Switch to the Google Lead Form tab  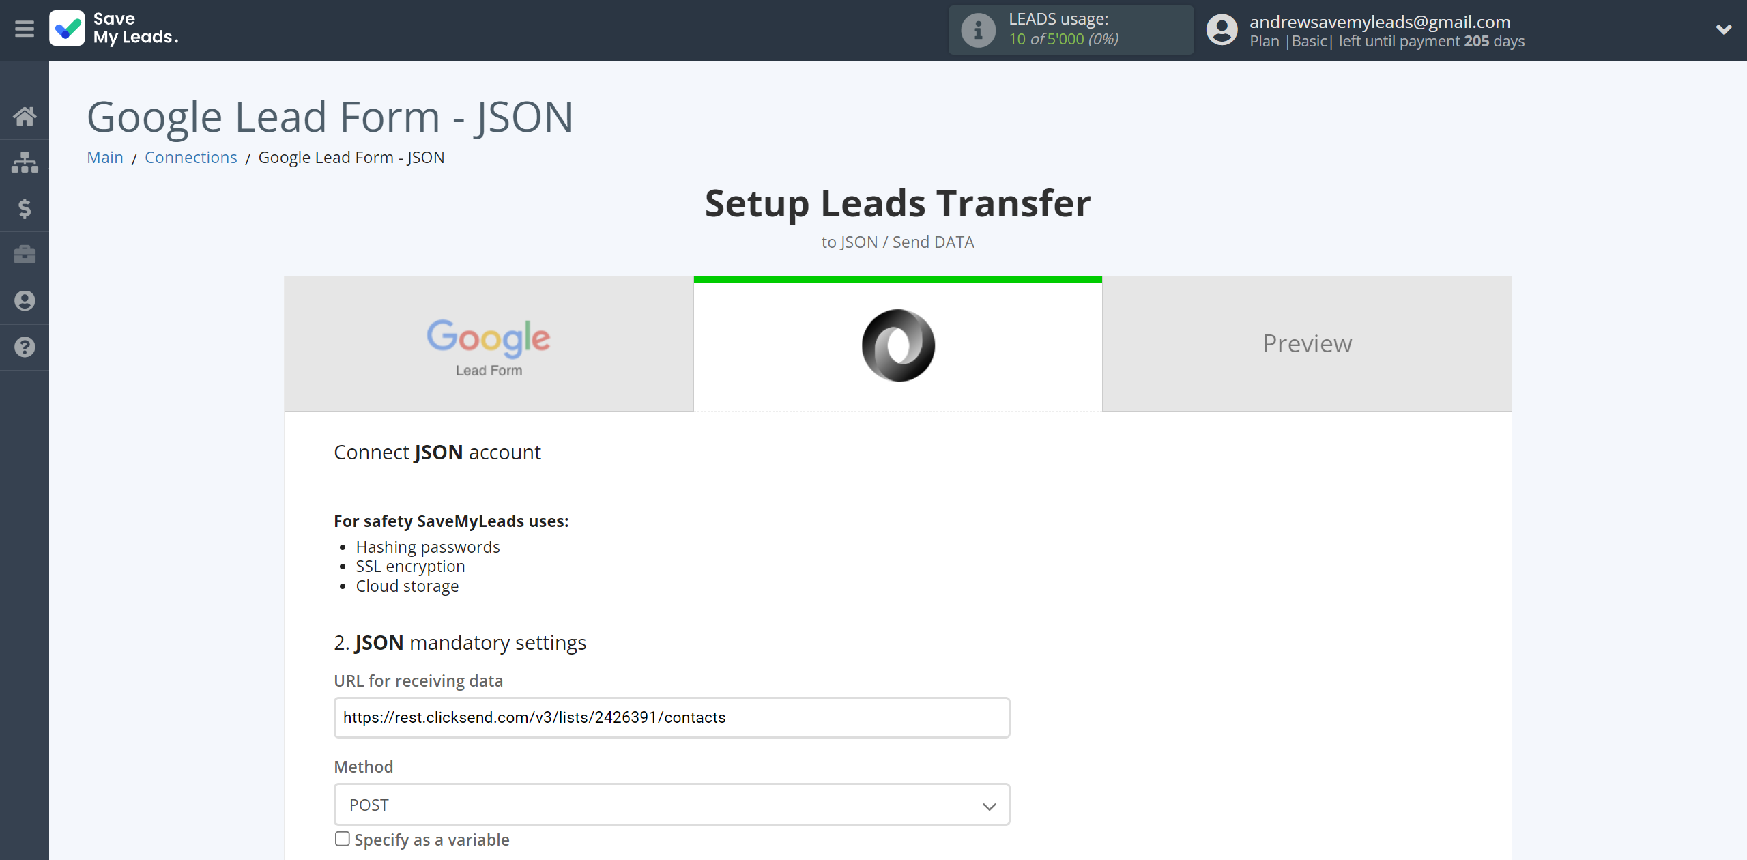coord(489,343)
